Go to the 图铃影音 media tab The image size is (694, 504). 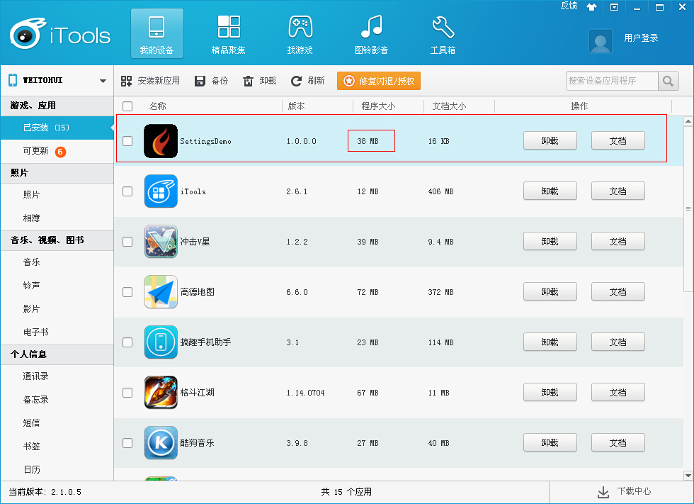[371, 33]
